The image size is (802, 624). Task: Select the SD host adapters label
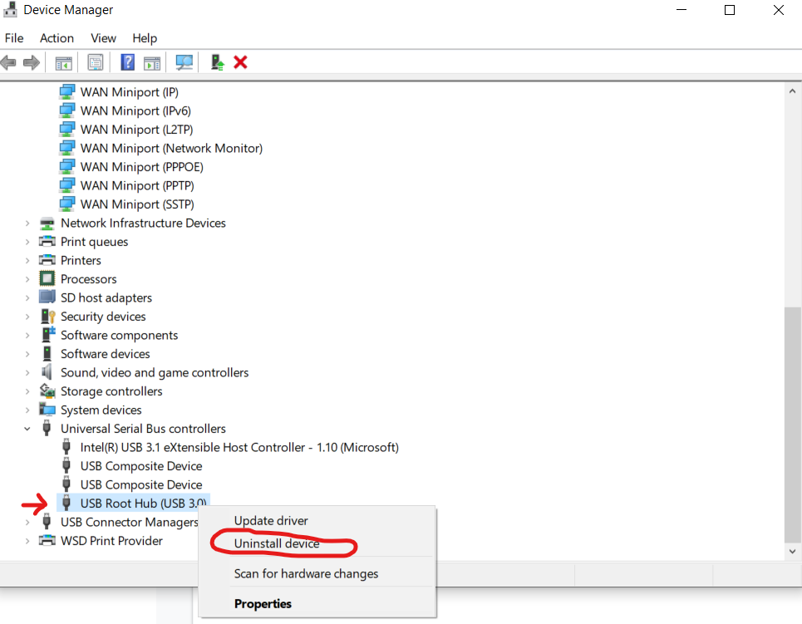coord(106,297)
